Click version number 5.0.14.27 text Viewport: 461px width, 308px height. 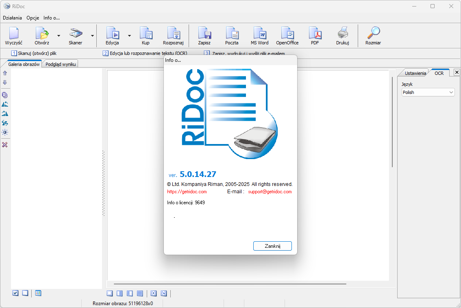[198, 174]
